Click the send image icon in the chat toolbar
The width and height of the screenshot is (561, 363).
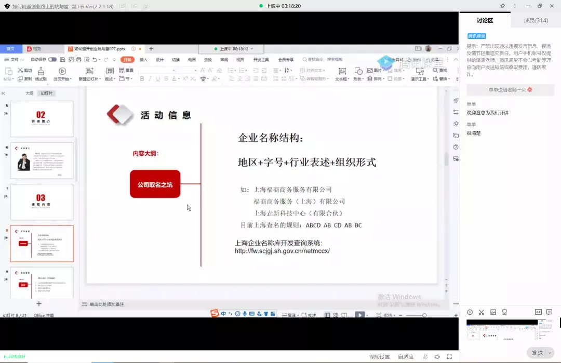(493, 312)
